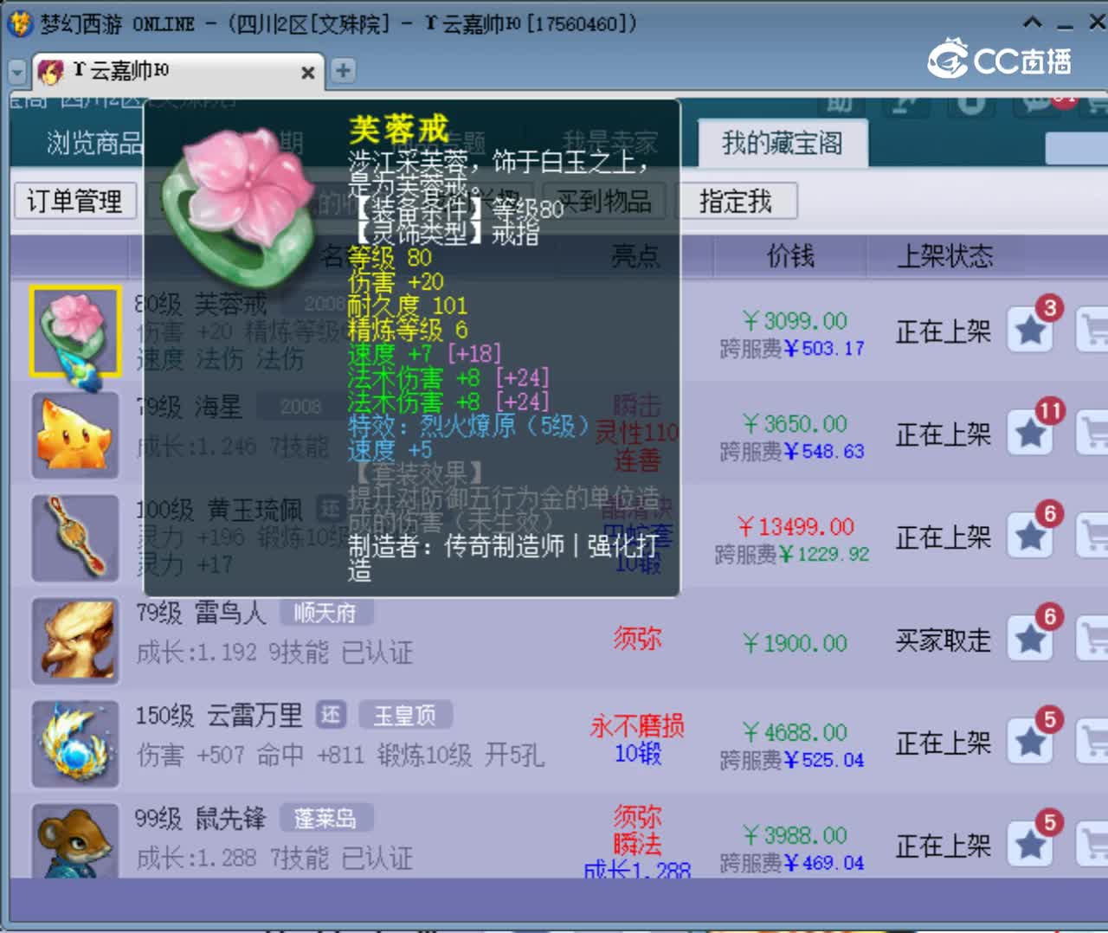Sort by the 价钱 column header
Screen dimensions: 1108x933
coord(790,256)
